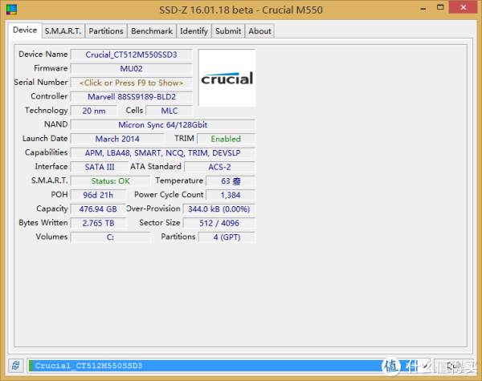Click the S.M.A.R.T. Status: OK field

tap(110, 180)
